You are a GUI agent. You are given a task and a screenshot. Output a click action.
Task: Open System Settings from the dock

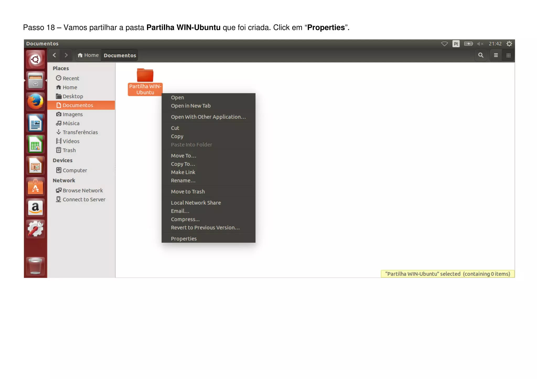tap(35, 229)
